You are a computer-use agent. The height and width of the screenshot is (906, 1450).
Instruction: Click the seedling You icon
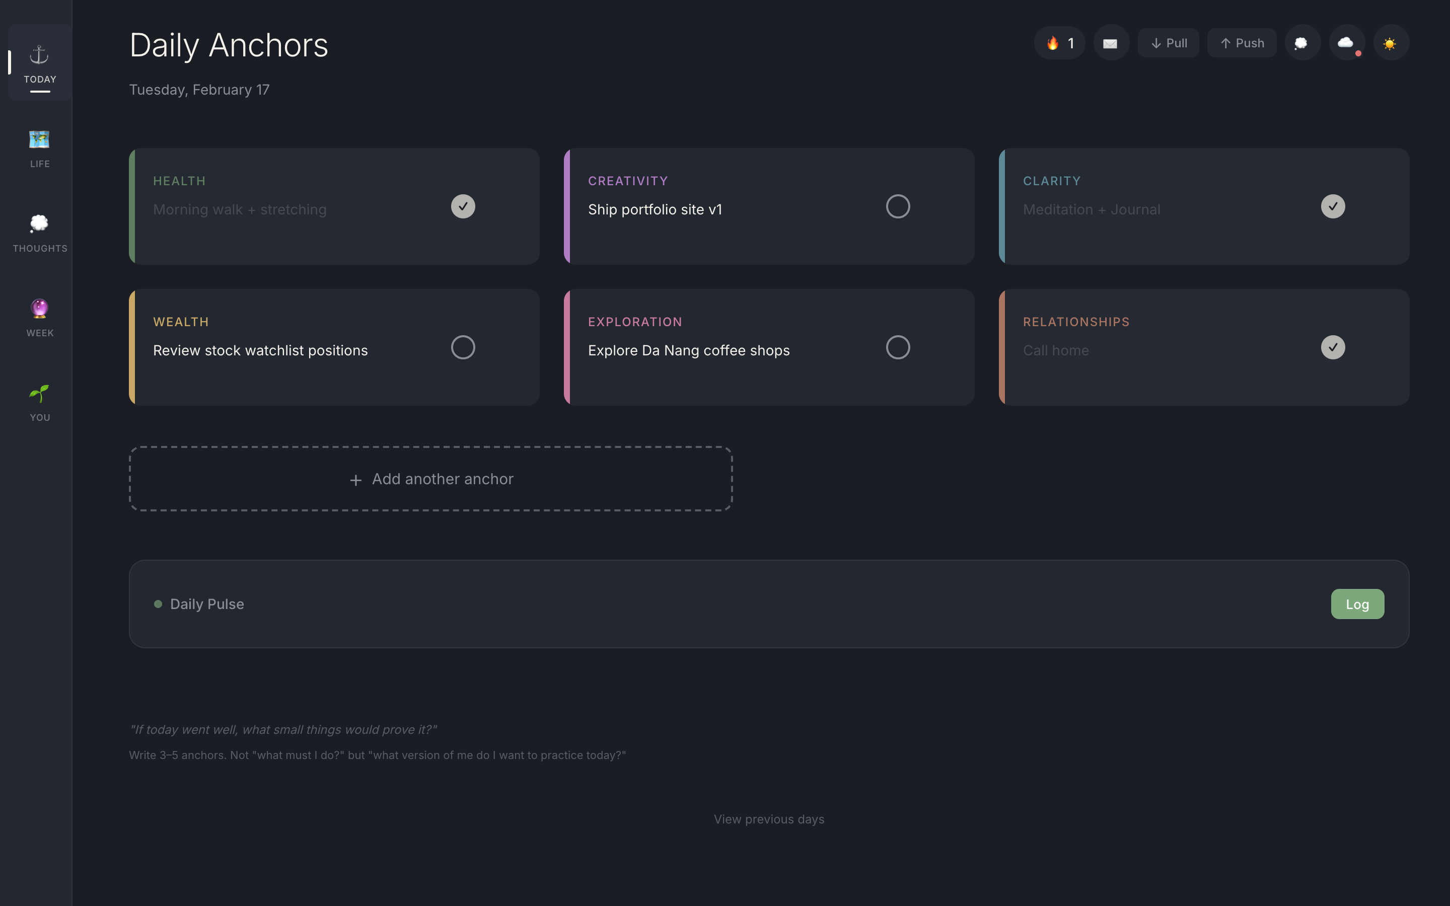[39, 394]
